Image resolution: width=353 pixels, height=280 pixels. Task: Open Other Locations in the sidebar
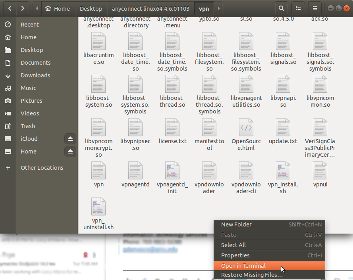pyautogui.click(x=39, y=168)
